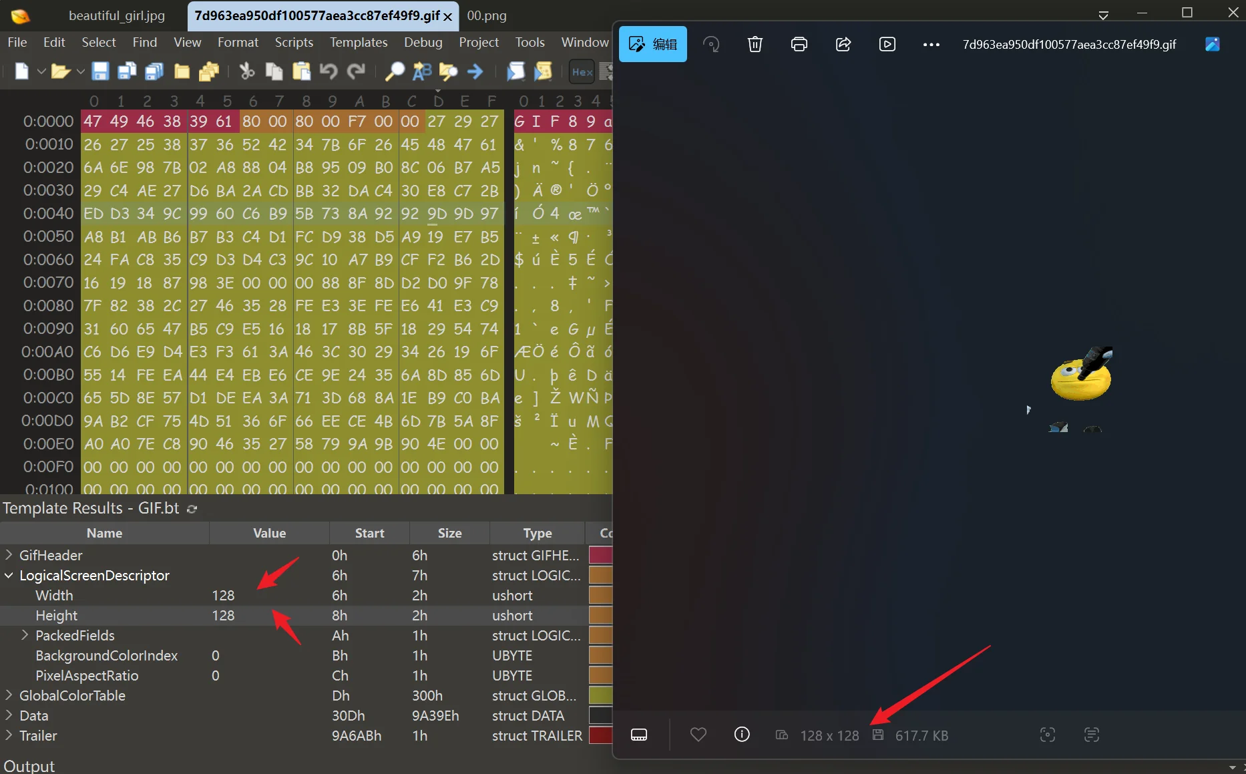Collapse the LogicalScreenDescriptor node
Viewport: 1246px width, 774px height.
point(9,575)
